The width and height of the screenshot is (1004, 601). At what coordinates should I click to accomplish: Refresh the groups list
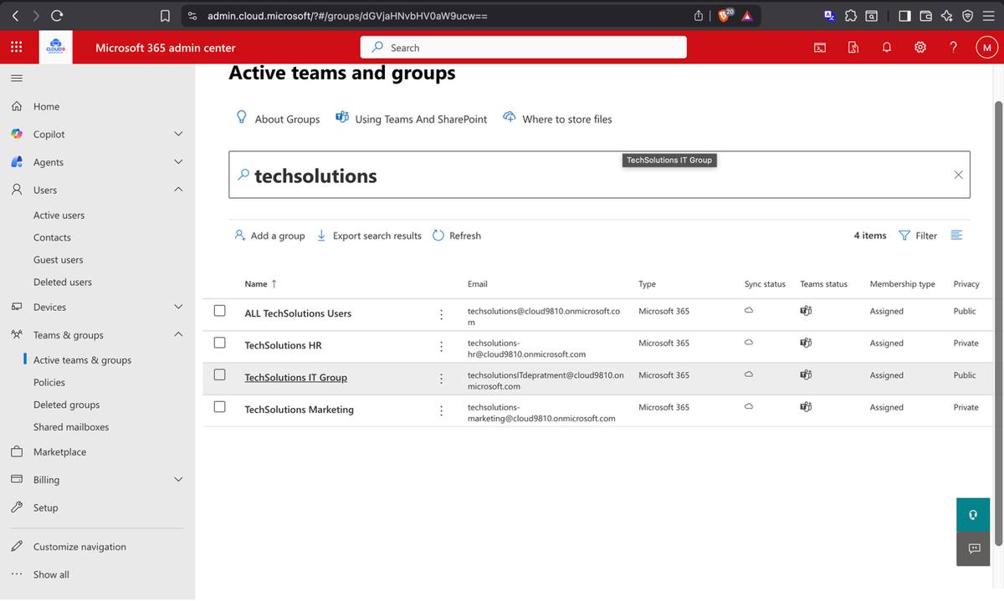coord(457,236)
